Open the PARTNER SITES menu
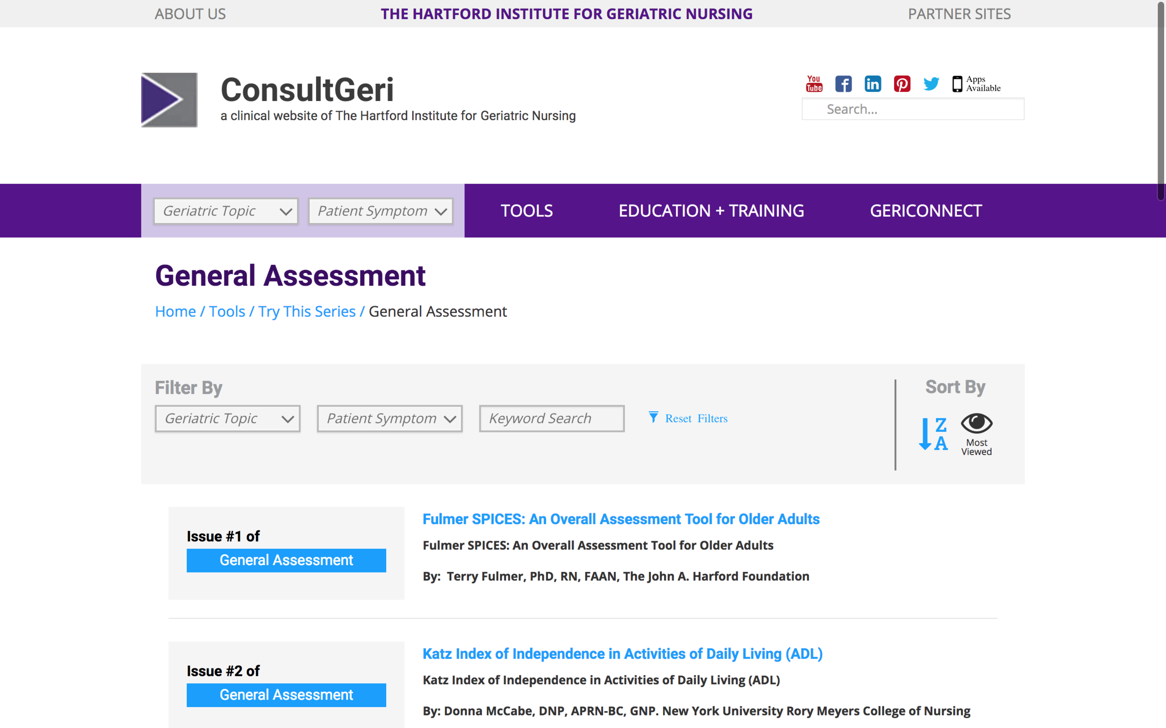1166x728 pixels. tap(959, 14)
